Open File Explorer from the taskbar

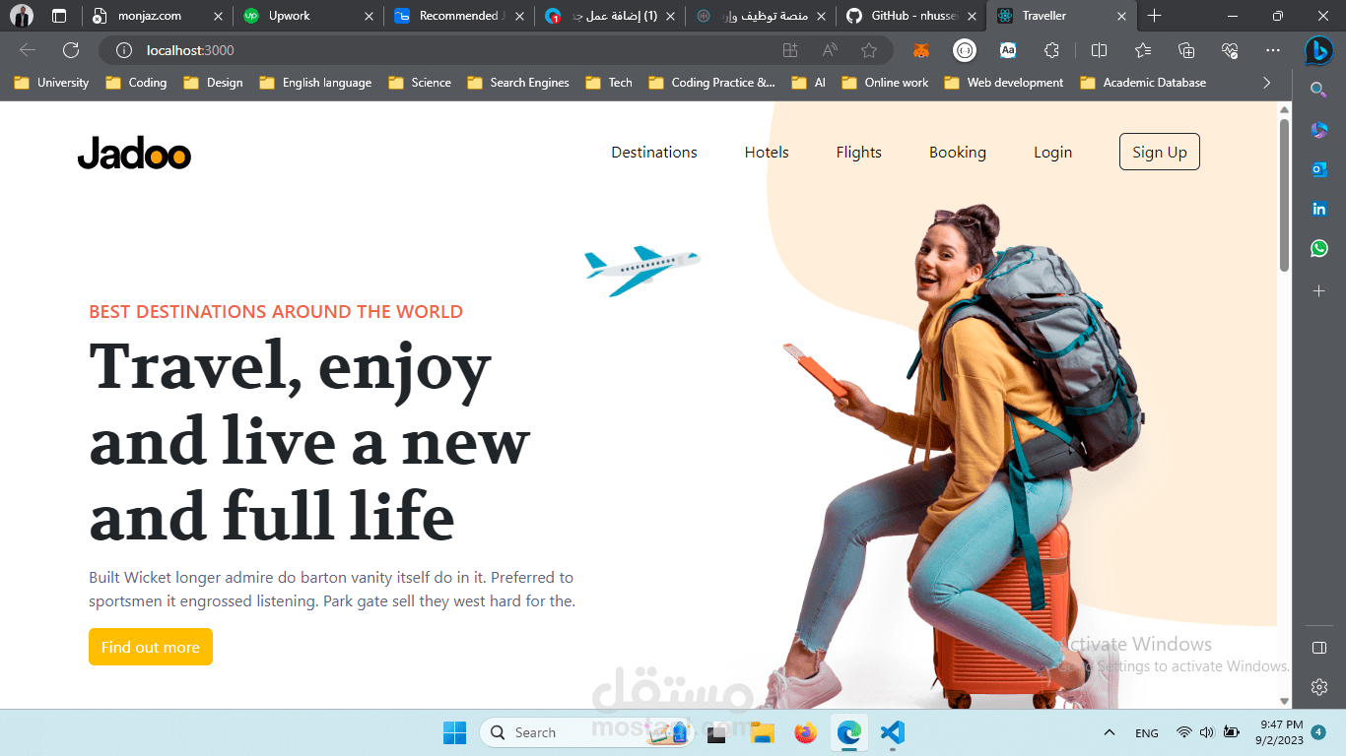tap(762, 732)
